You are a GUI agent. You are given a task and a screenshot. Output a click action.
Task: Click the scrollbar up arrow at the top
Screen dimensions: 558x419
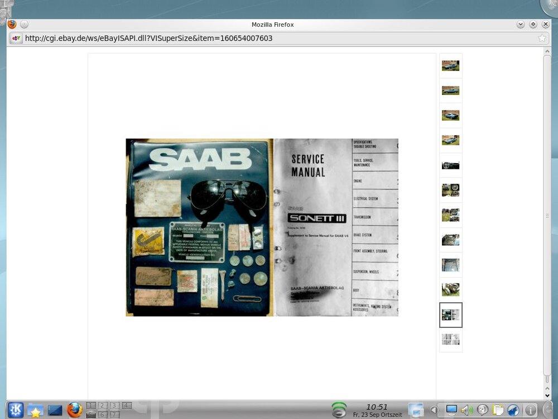pyautogui.click(x=547, y=51)
